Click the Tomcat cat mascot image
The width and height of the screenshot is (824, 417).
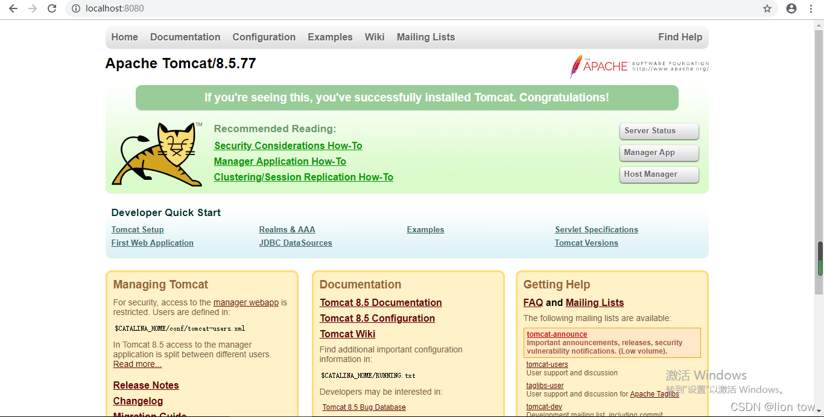click(x=157, y=154)
